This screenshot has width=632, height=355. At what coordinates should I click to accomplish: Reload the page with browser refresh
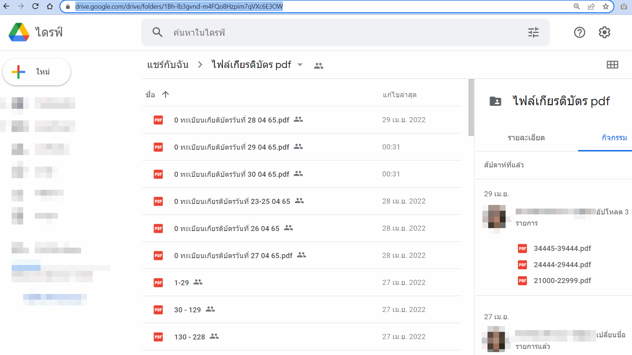[35, 7]
